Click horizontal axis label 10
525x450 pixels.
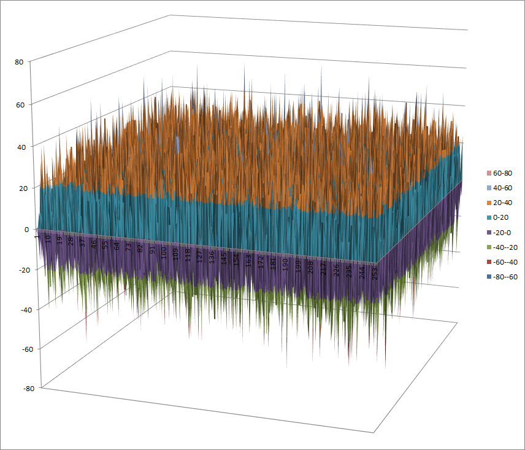tap(48, 239)
